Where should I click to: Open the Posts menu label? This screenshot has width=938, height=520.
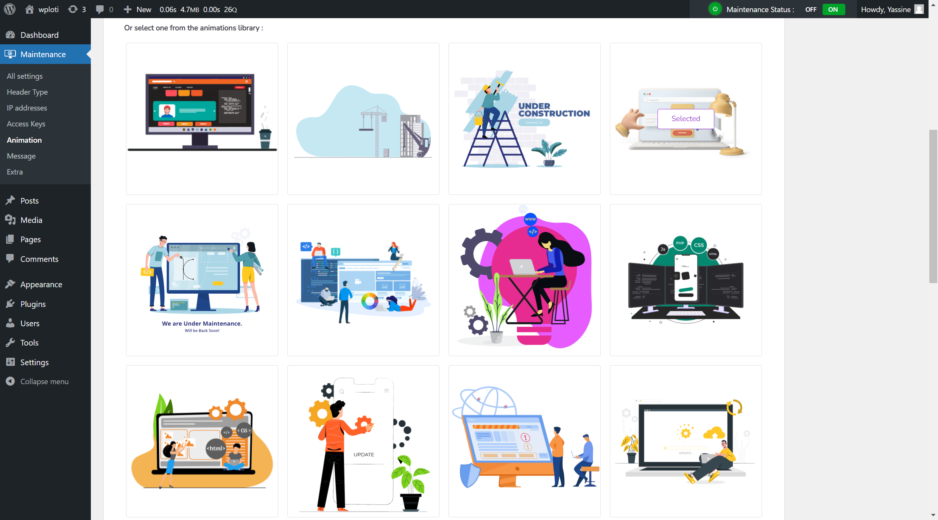pos(30,201)
